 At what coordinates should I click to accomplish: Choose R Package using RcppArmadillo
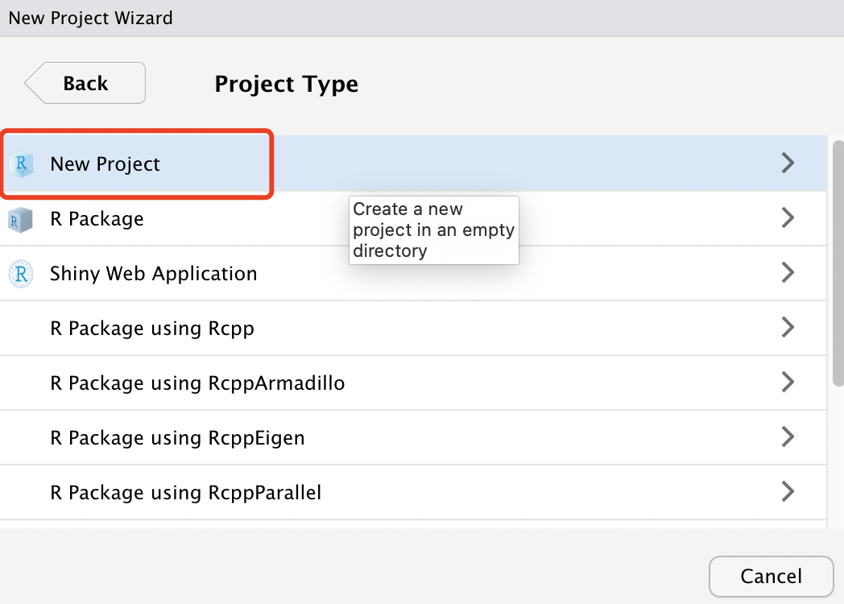coord(197,383)
